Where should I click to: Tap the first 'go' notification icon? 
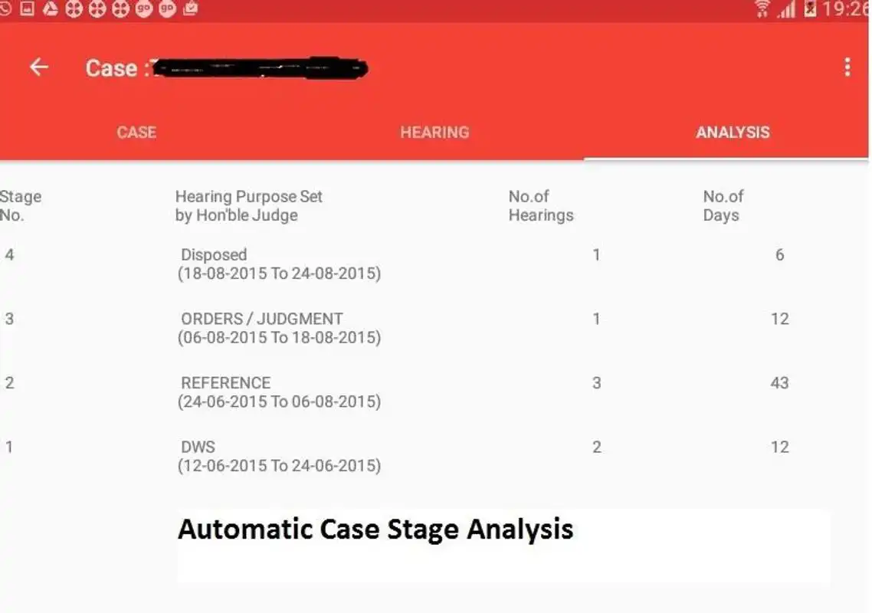coord(142,10)
